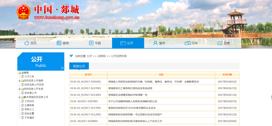
Task: Expand 重点领域政府信息公开 tree node
Action: pos(20,97)
